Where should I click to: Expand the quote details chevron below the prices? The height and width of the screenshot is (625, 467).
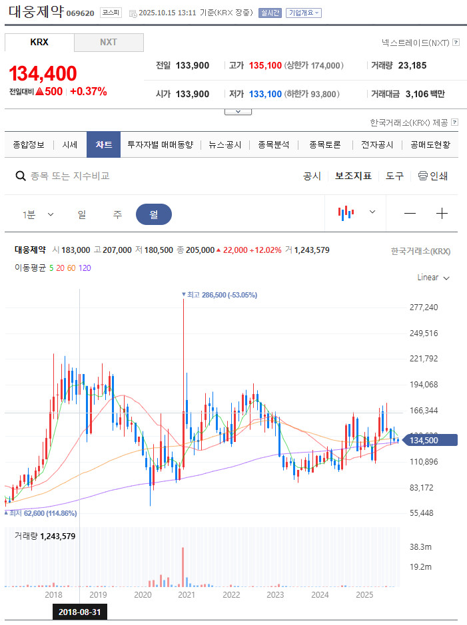[x=238, y=112]
